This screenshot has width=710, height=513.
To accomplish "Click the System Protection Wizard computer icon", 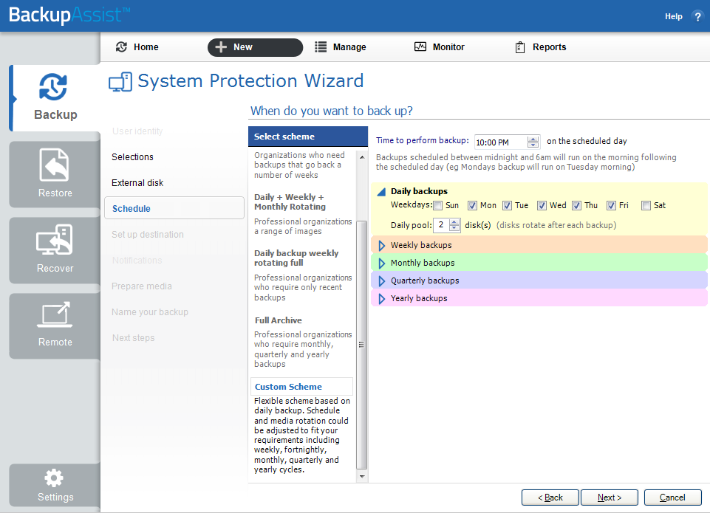I will click(120, 82).
